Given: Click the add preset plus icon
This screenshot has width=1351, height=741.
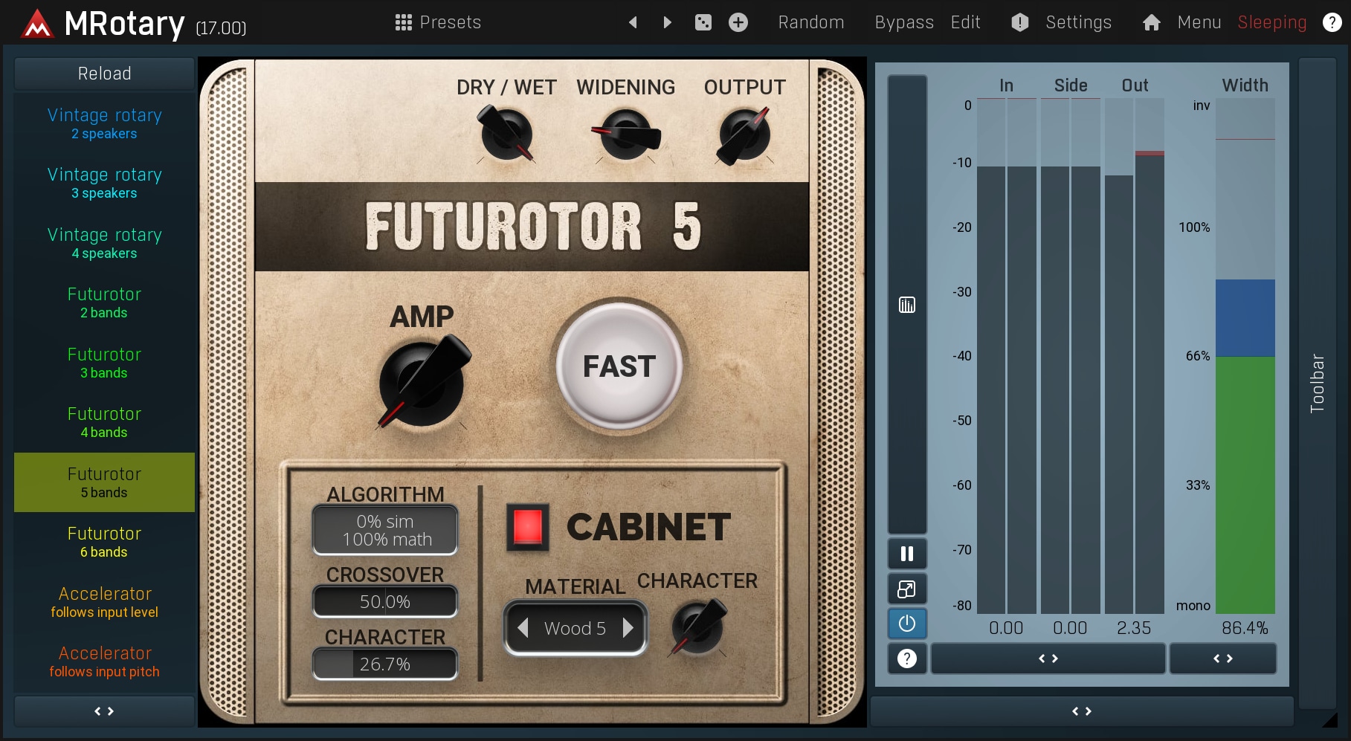Looking at the screenshot, I should (x=738, y=22).
